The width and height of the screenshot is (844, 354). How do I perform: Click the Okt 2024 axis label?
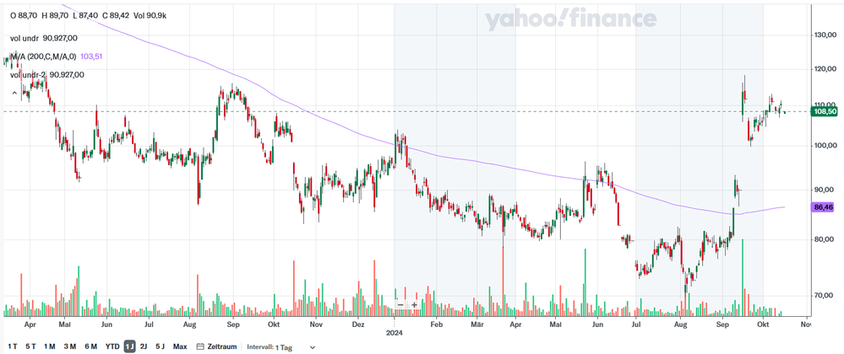(762, 324)
